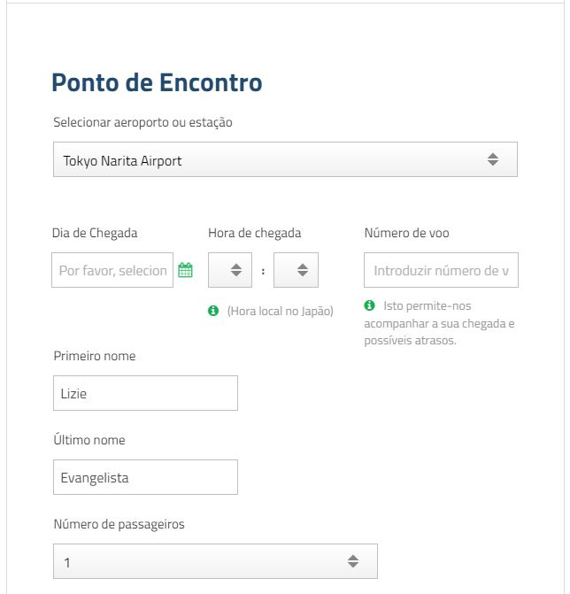Click the arrows icon on airport selector
Image resolution: width=570 pixels, height=594 pixels.
493,160
